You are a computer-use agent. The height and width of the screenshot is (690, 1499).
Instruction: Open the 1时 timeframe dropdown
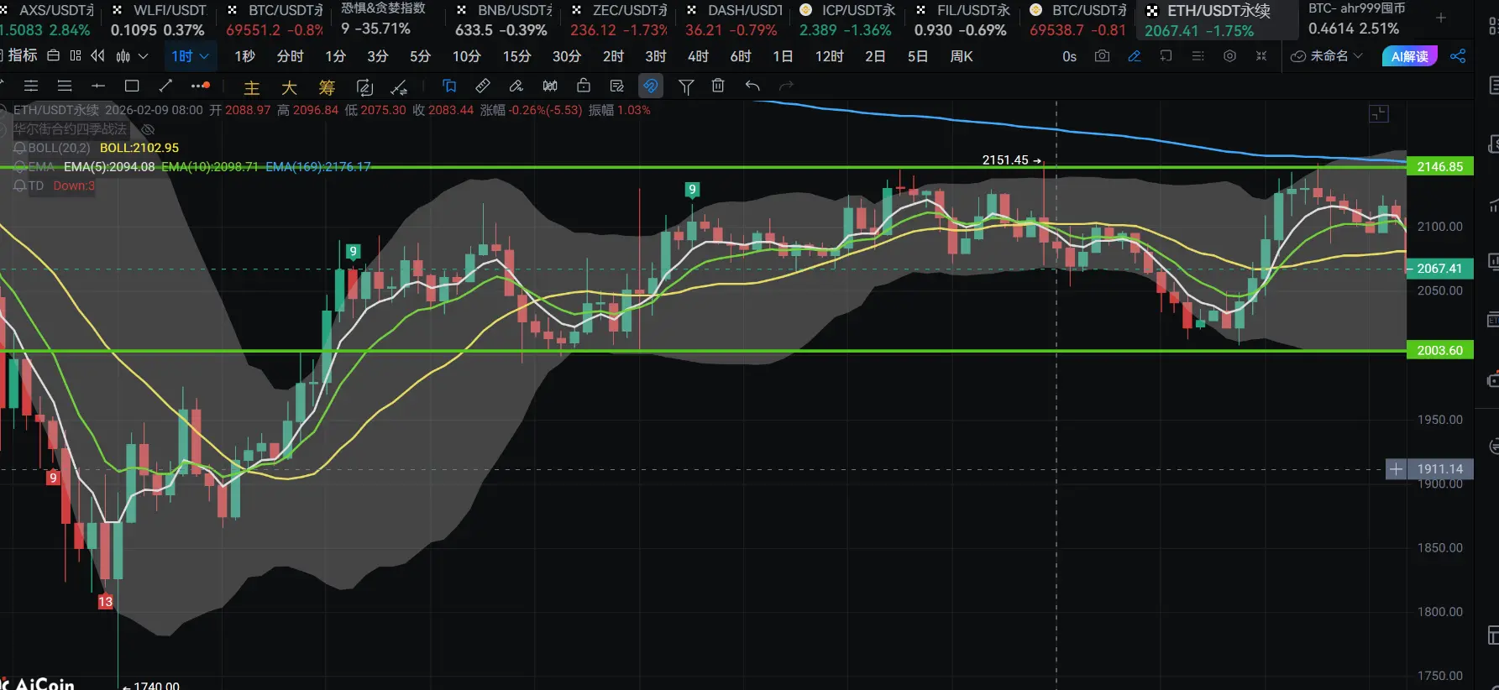click(x=190, y=56)
